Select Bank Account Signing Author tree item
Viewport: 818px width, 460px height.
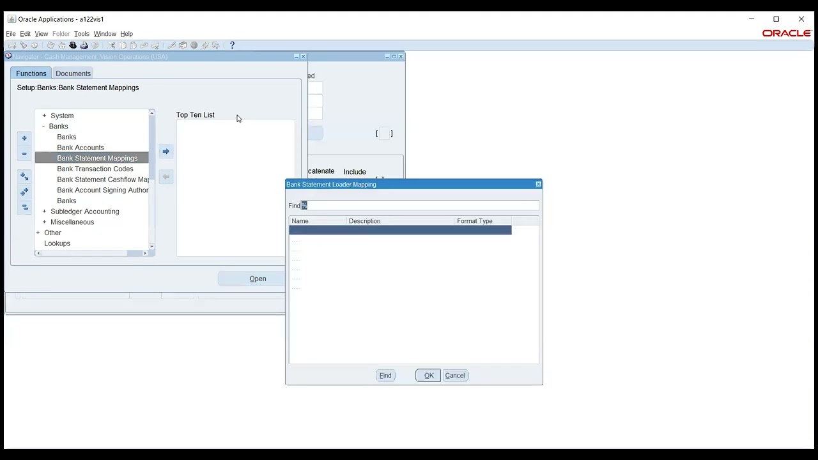103,190
